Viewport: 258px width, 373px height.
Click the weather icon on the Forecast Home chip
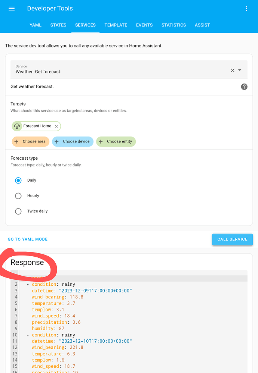pyautogui.click(x=17, y=126)
